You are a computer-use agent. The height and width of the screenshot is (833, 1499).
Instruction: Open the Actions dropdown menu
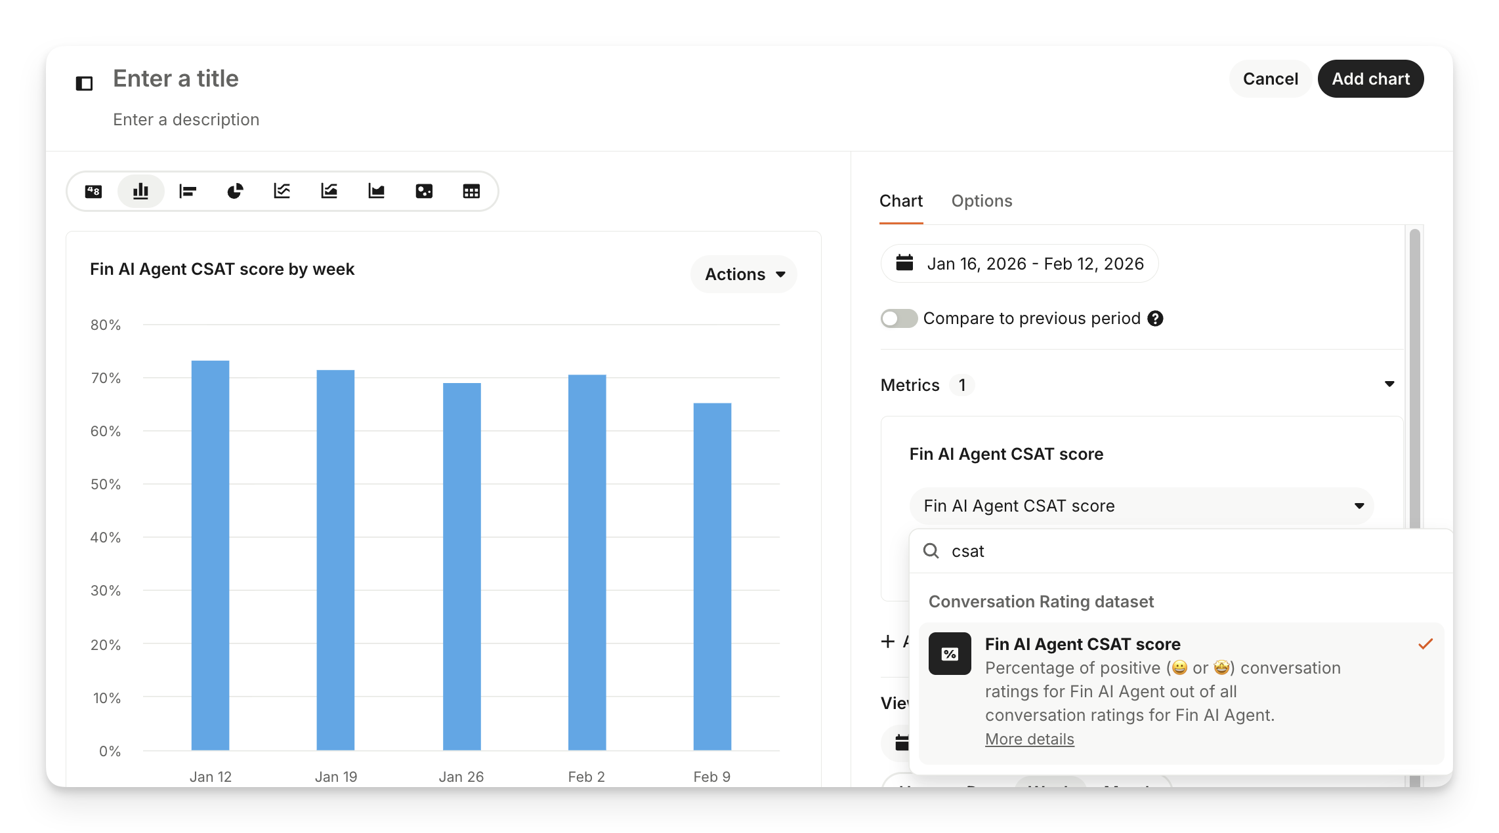click(744, 274)
